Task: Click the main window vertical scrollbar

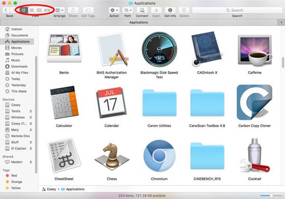Action: tap(283, 63)
